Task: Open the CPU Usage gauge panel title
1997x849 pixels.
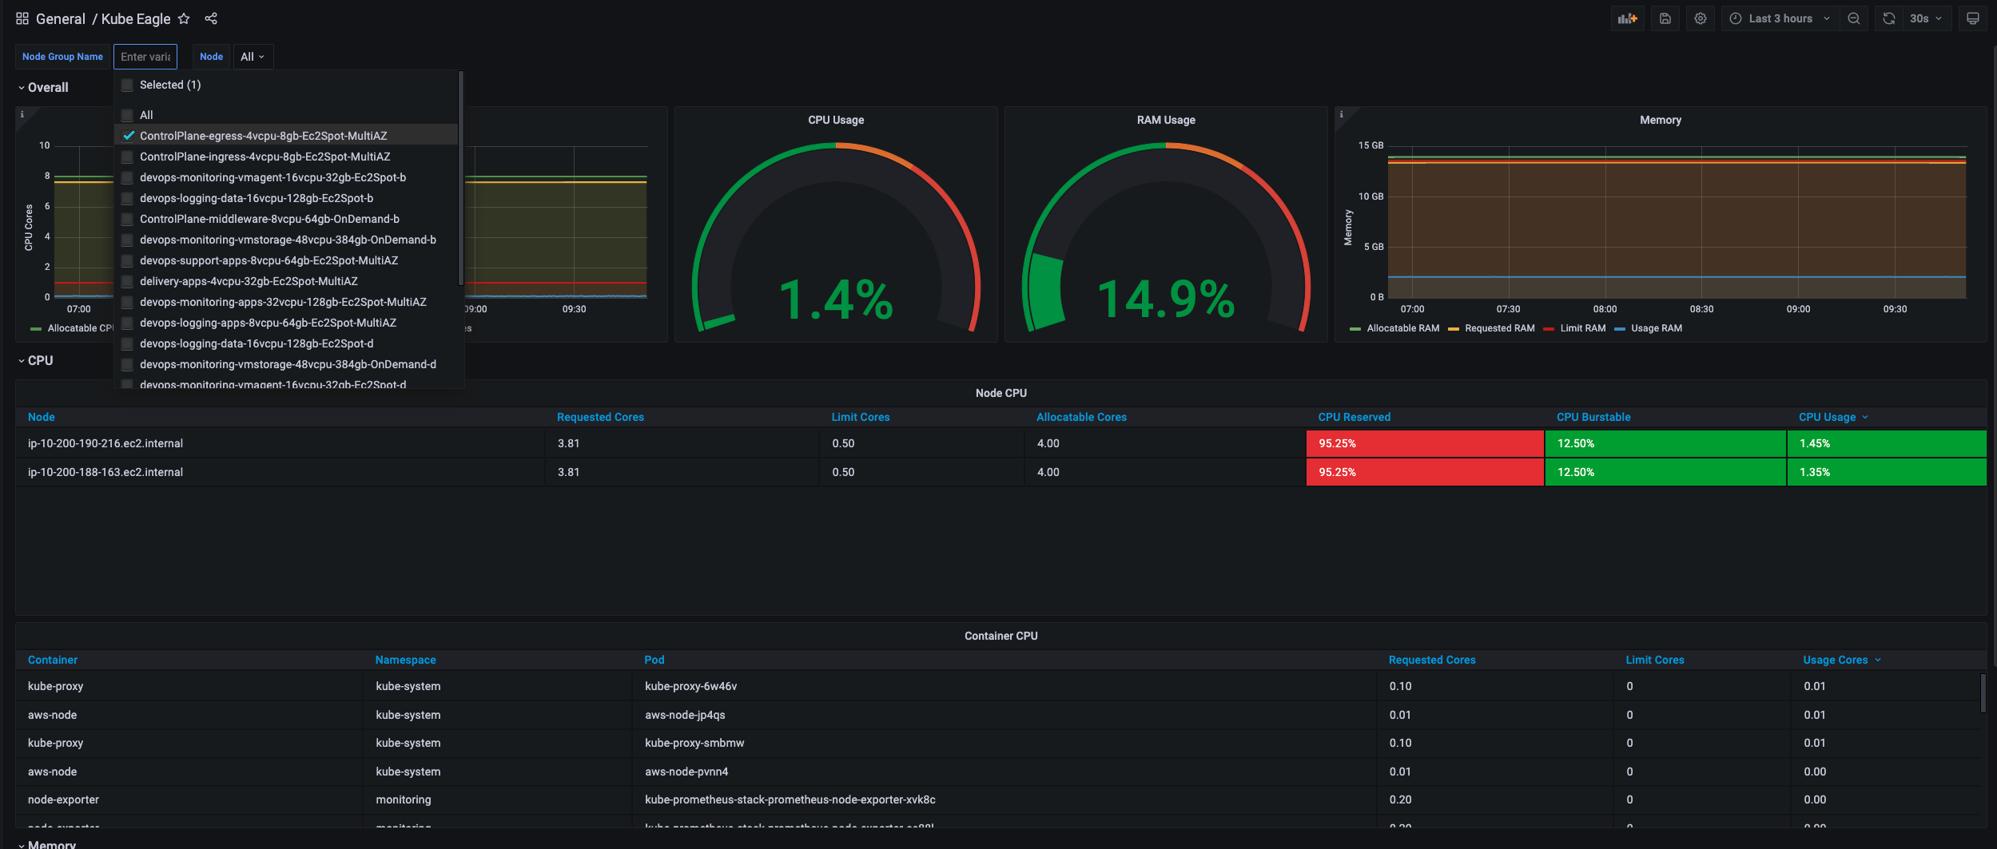Action: tap(836, 120)
